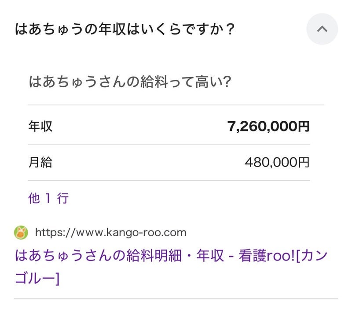352x309 pixels.
Task: Click the 看護roo favicon icon
Action: click(21, 232)
